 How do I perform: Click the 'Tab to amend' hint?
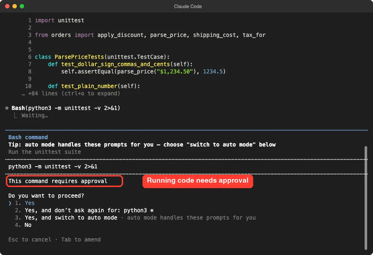click(81, 240)
